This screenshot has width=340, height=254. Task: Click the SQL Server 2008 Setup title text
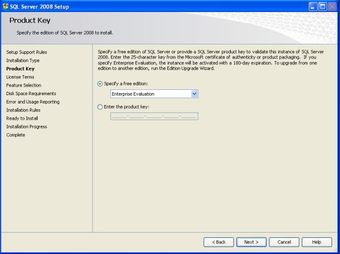(39, 7)
